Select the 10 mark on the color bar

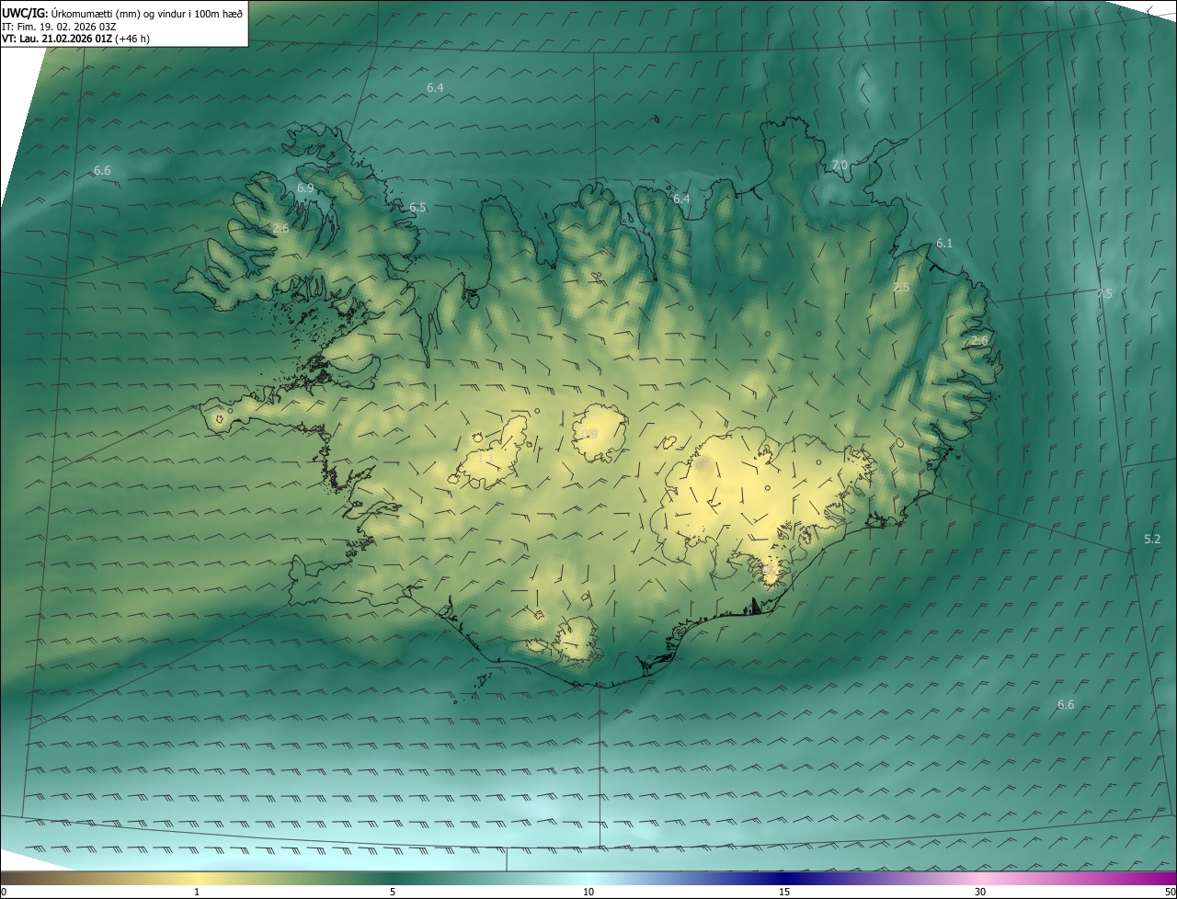click(588, 892)
